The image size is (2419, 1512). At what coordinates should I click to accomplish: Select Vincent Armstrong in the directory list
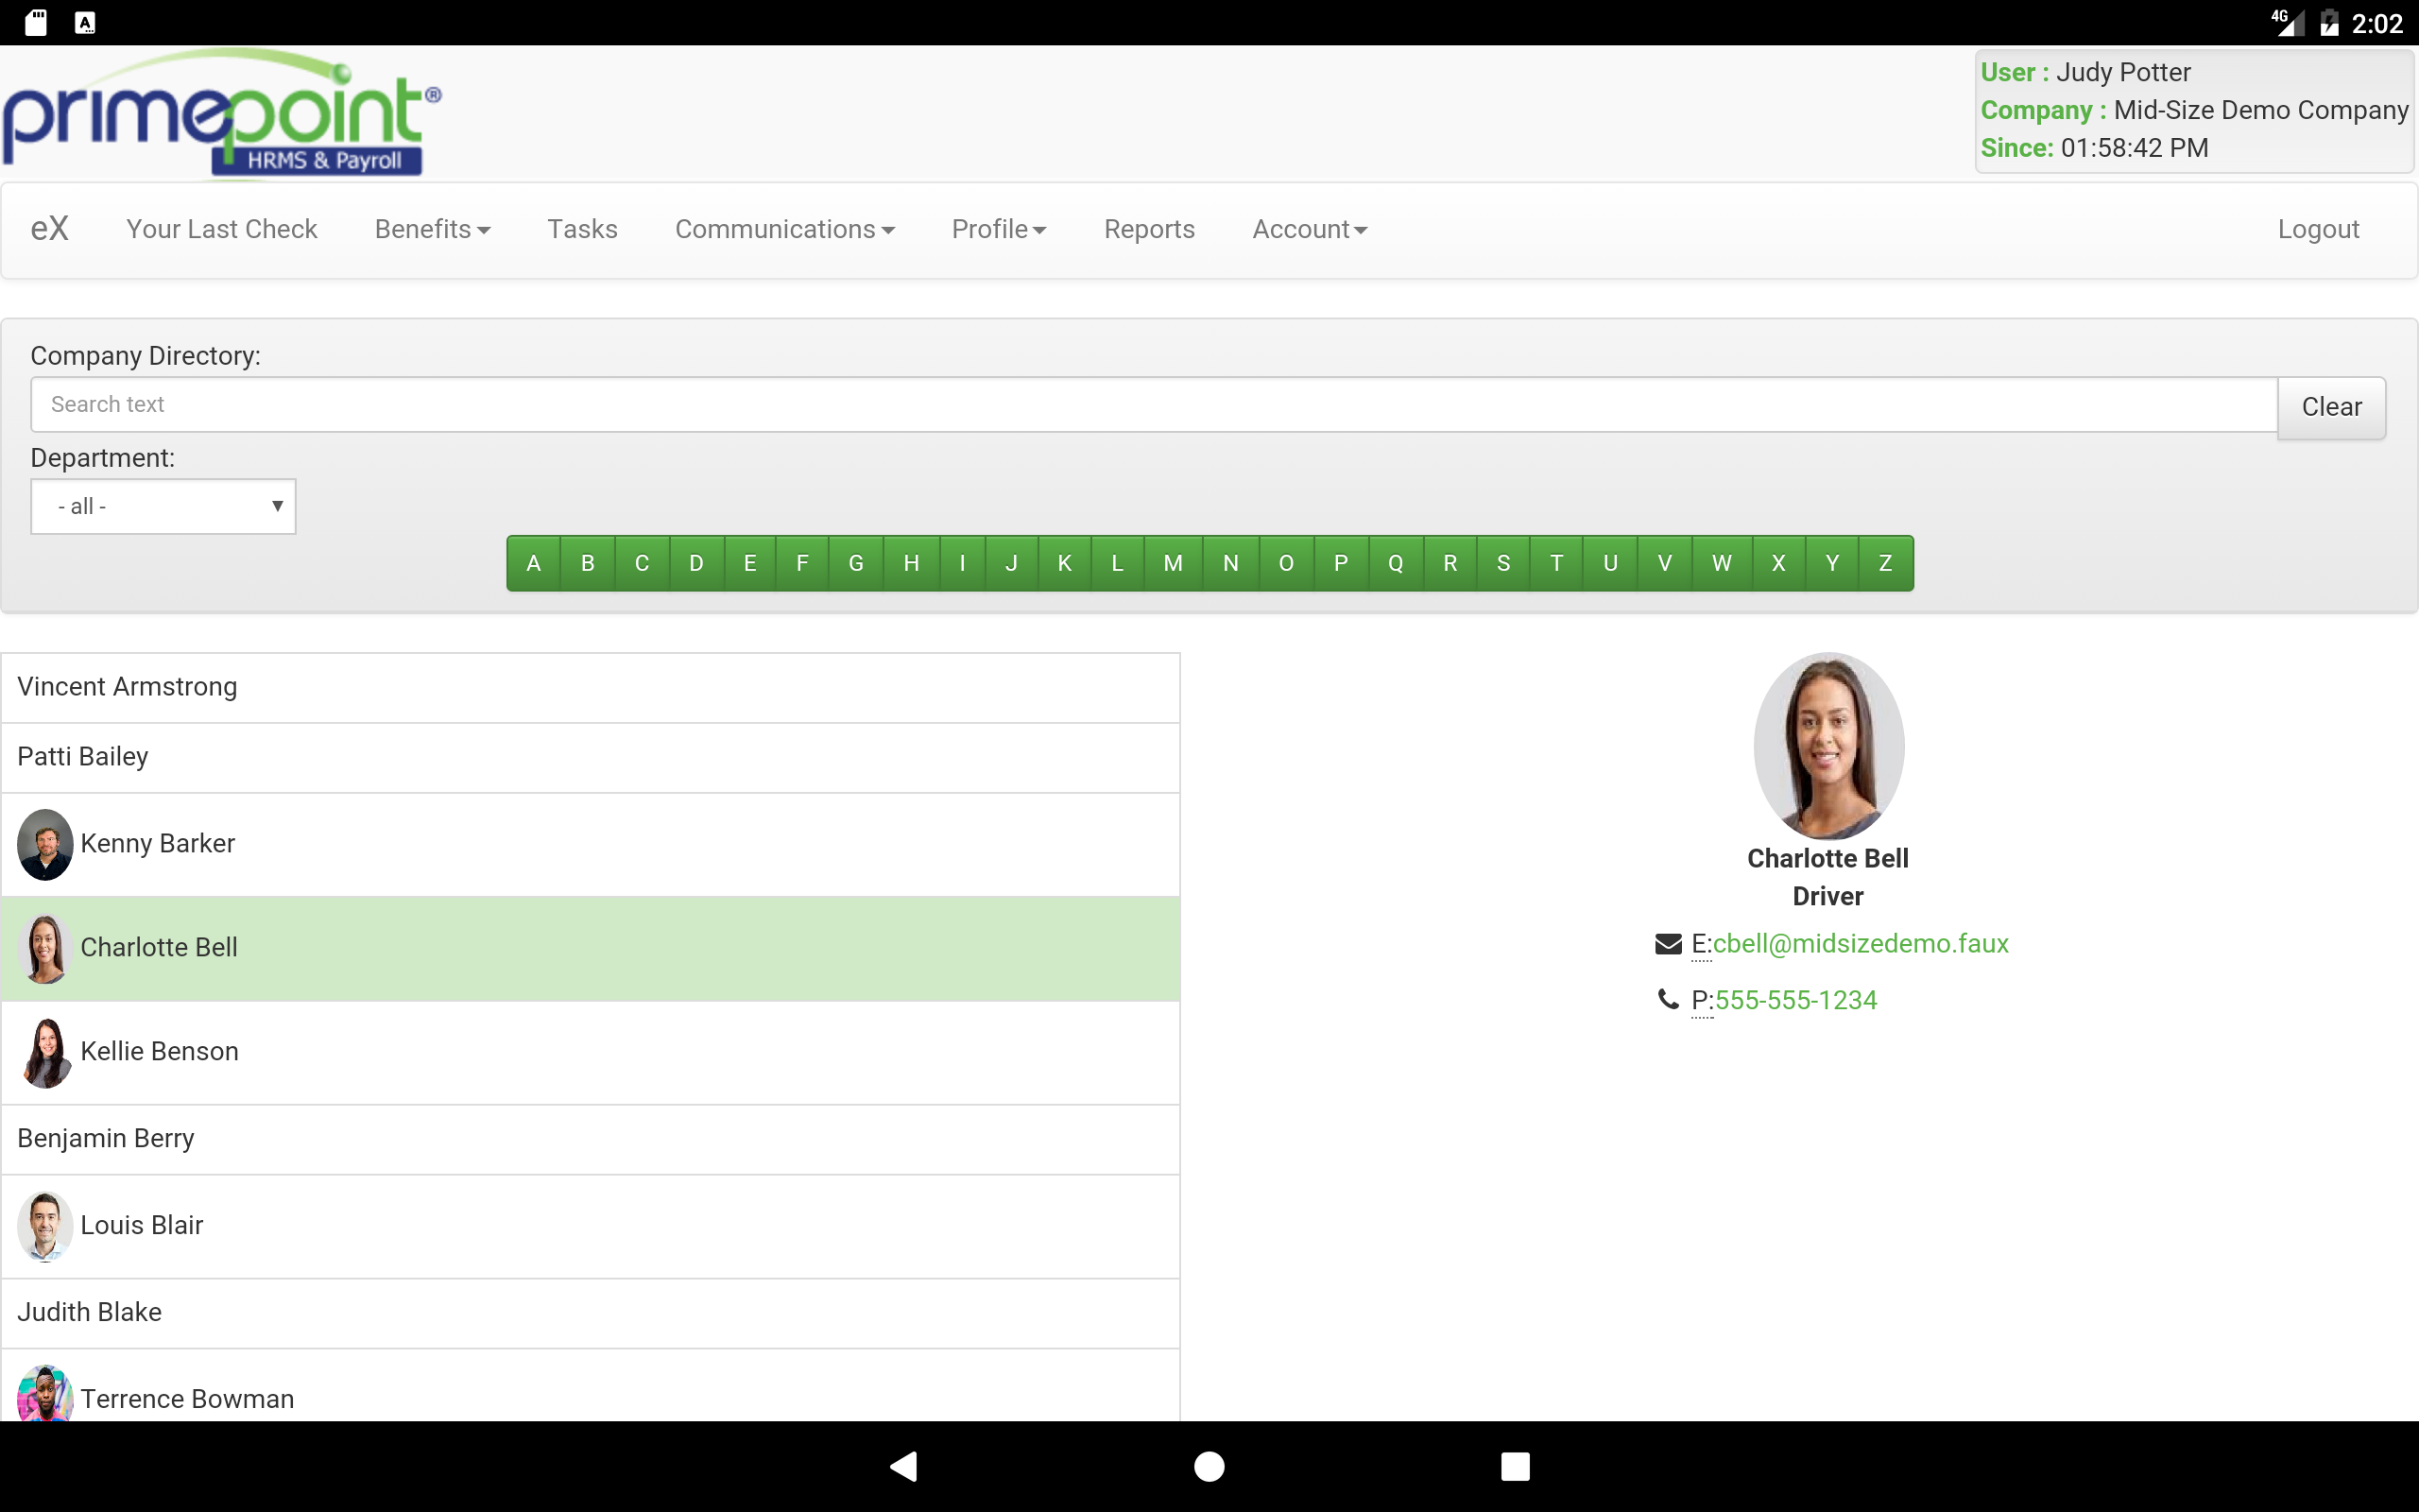591,688
